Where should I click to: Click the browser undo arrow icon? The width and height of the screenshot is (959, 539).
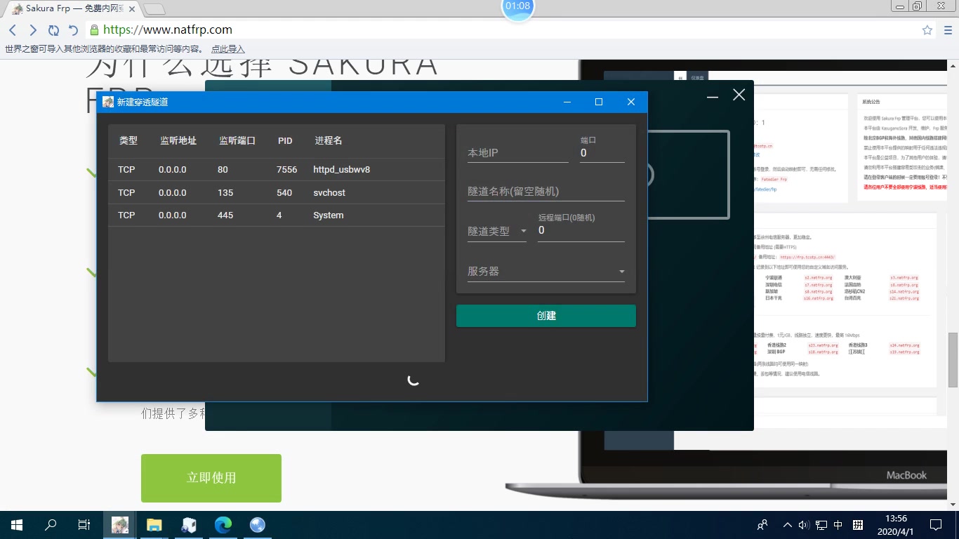pyautogui.click(x=73, y=30)
